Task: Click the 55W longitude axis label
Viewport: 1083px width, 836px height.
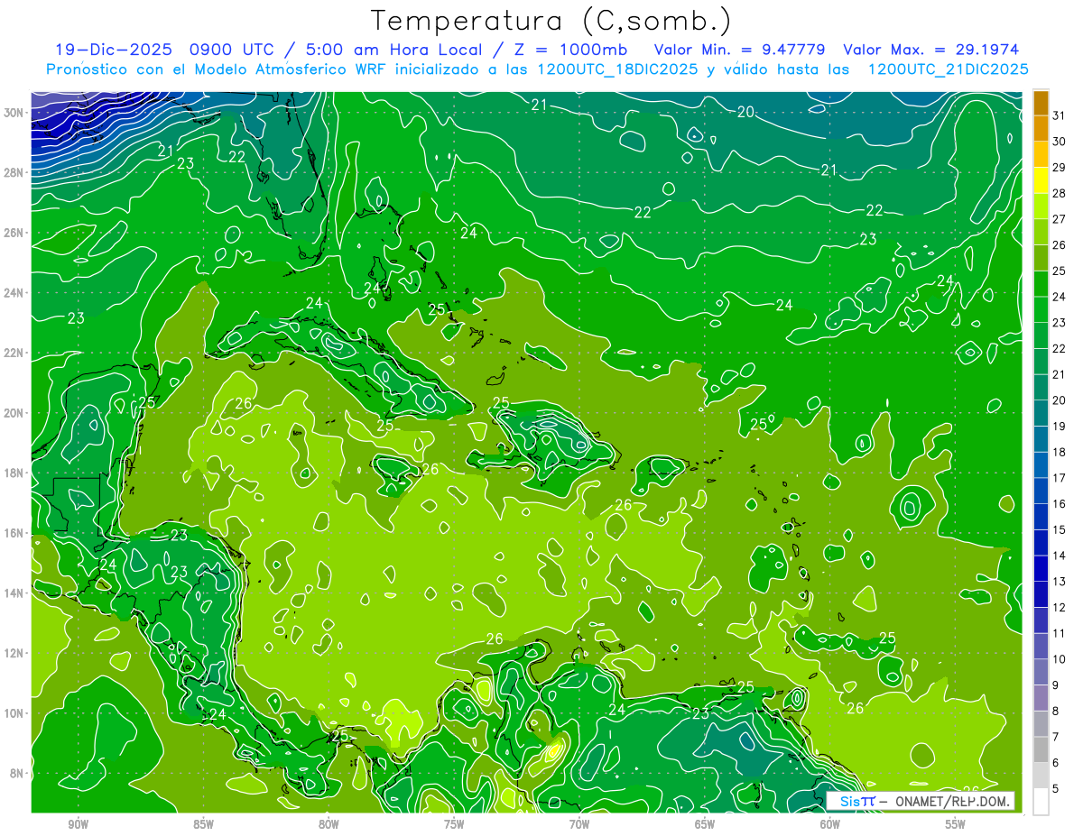Action: coord(955,824)
